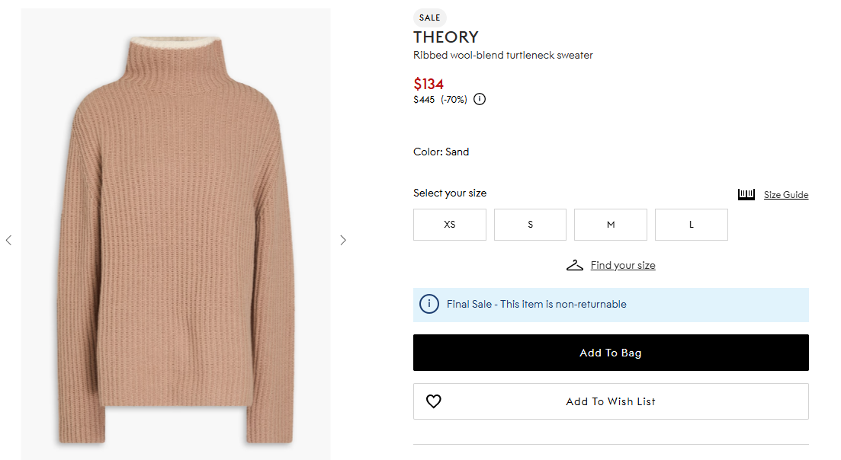Click the wish list heart icon
This screenshot has height=460, width=841.
(x=434, y=401)
